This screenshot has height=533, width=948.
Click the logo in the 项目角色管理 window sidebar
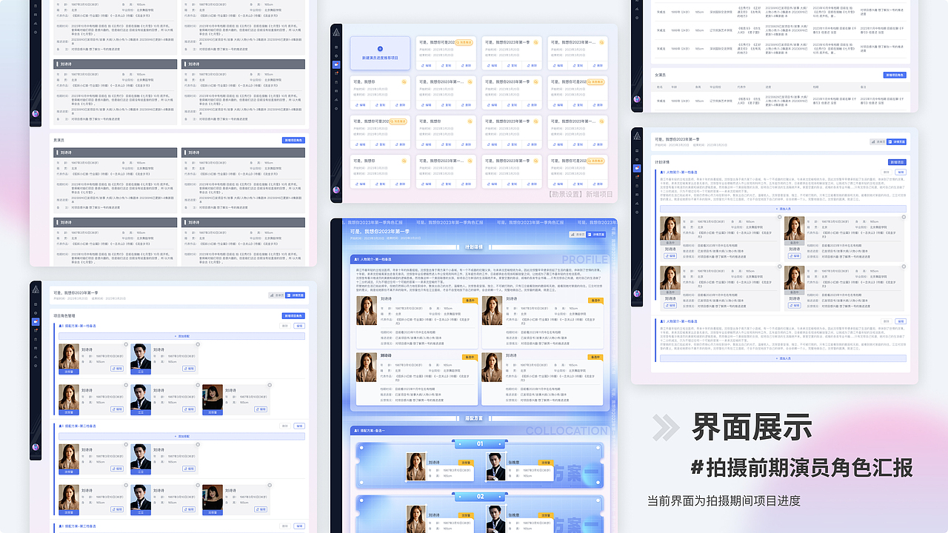tap(36, 289)
